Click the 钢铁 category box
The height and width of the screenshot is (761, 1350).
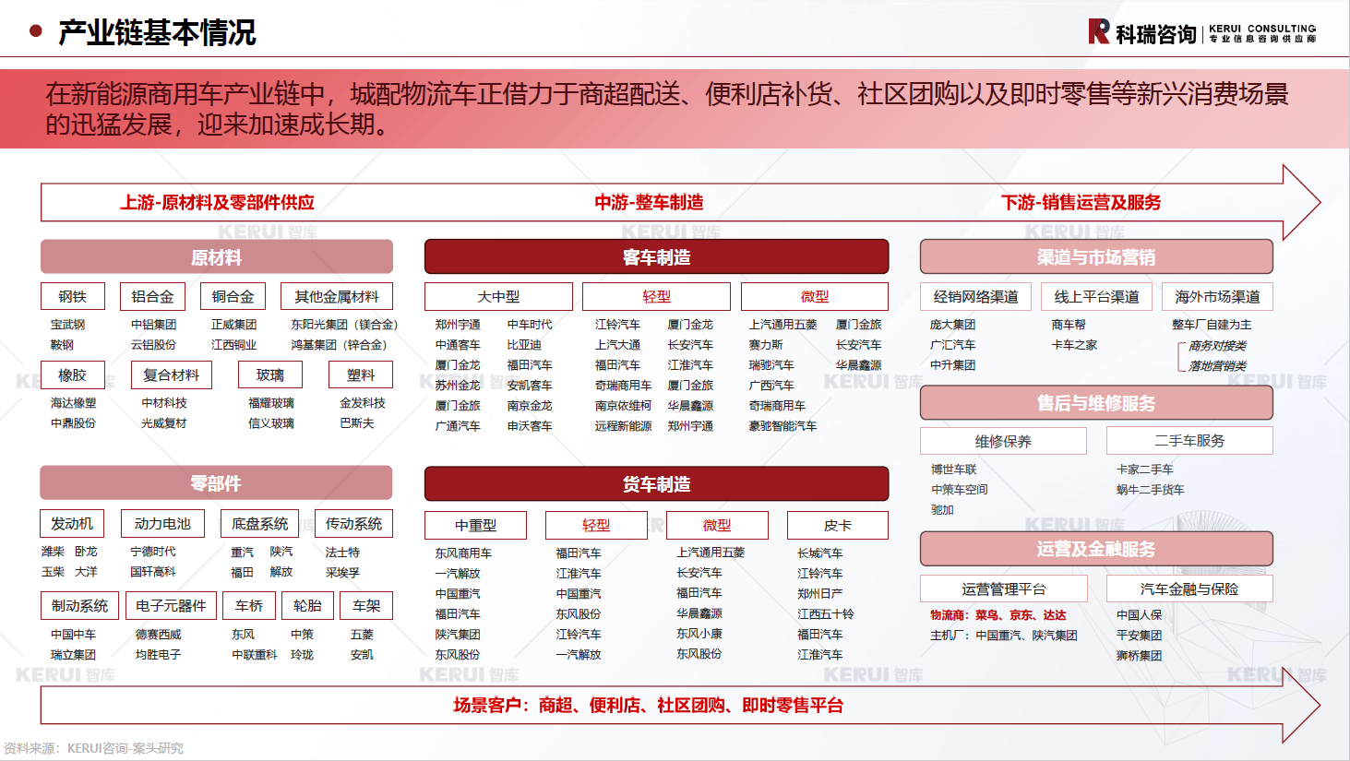(73, 296)
